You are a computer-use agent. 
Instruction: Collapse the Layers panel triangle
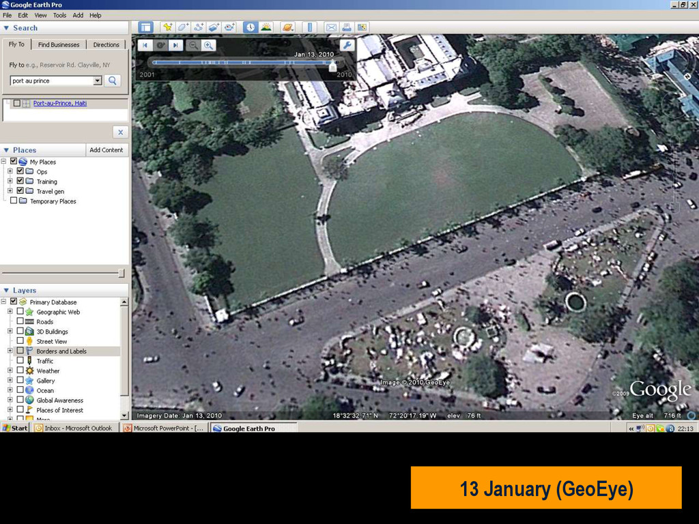(x=6, y=290)
